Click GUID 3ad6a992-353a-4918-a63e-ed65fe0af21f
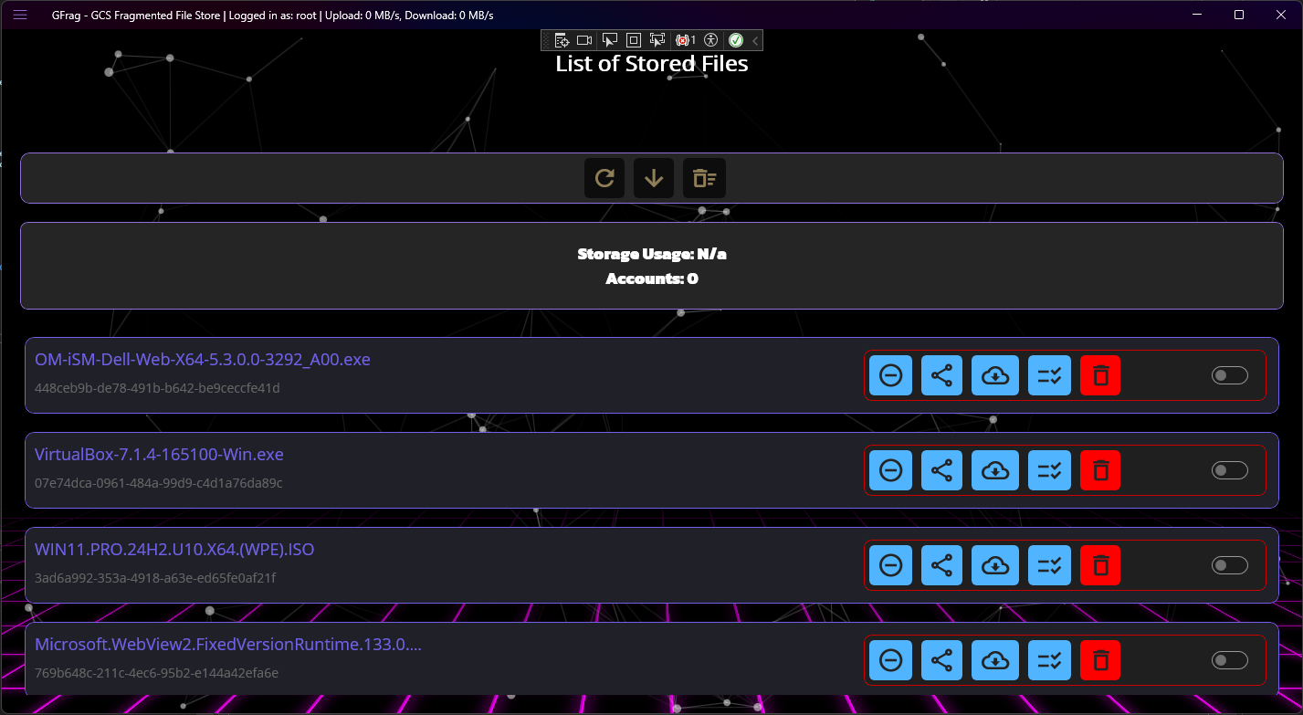This screenshot has width=1303, height=715. pyautogui.click(x=155, y=578)
